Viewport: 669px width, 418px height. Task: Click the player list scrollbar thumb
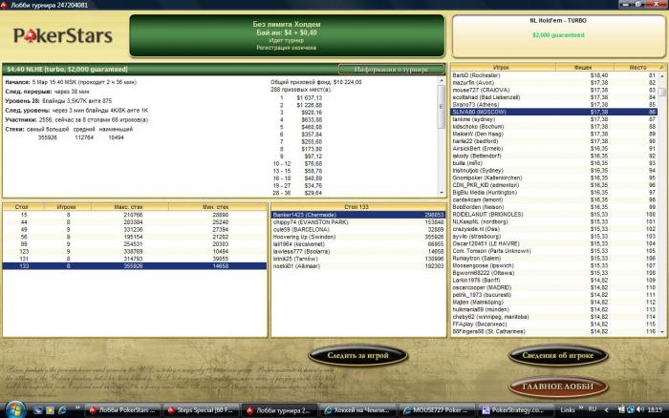point(662,92)
